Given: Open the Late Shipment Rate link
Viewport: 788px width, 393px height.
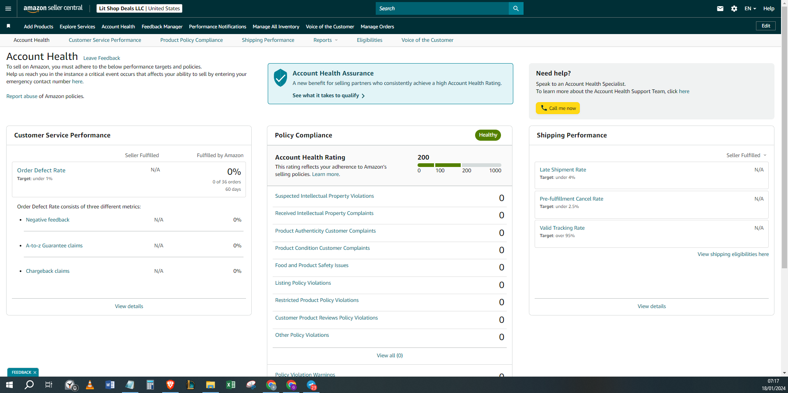Looking at the screenshot, I should pyautogui.click(x=563, y=170).
